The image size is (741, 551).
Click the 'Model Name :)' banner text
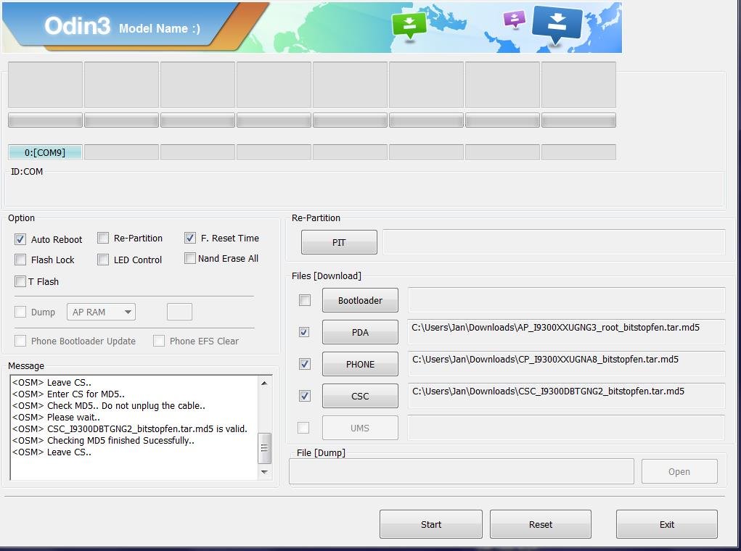point(160,28)
